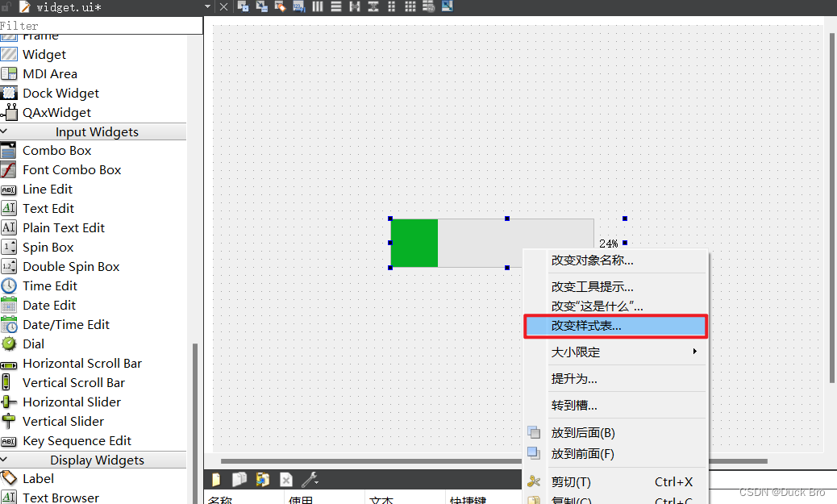
Task: Click the Filter input field
Action: [97, 25]
